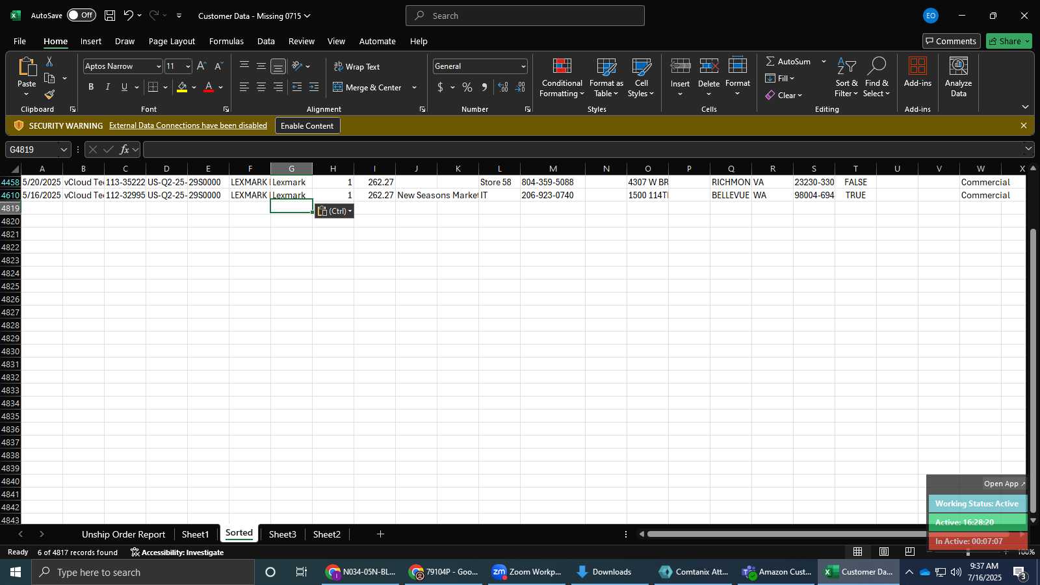Open the Unship Order Report sheet tab
The image size is (1040, 585).
pos(123,534)
